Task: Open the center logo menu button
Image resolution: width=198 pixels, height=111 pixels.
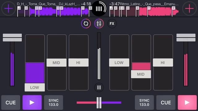Action: coord(99,9)
